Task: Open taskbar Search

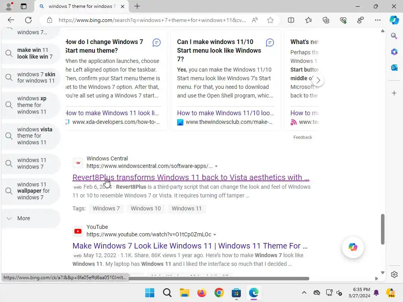Action: tap(167, 293)
